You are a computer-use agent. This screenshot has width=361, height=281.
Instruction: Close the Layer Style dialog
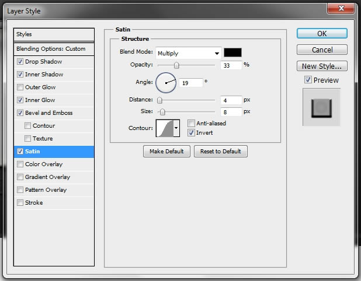341,9
